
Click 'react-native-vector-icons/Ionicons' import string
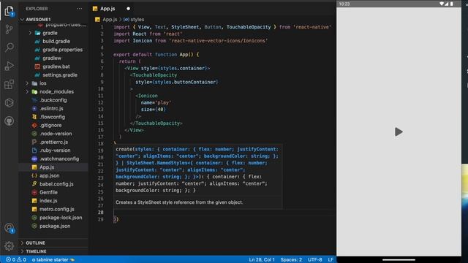tap(218, 41)
